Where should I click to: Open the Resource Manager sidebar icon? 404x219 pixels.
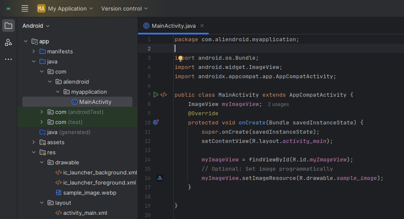click(8, 42)
